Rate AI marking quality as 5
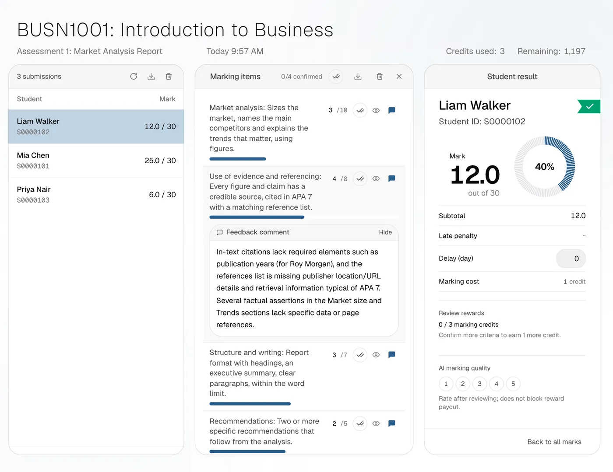 click(513, 384)
